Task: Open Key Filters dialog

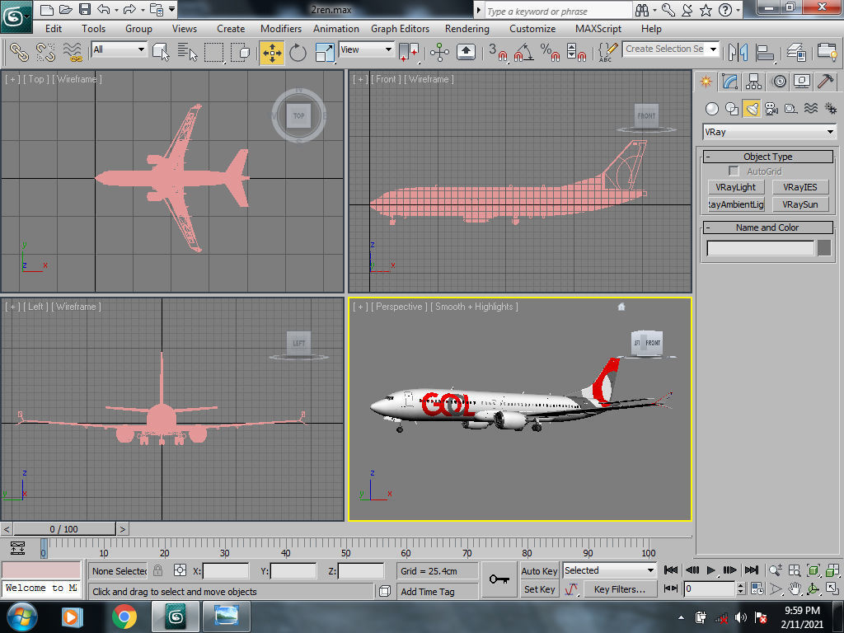Action: (x=619, y=589)
